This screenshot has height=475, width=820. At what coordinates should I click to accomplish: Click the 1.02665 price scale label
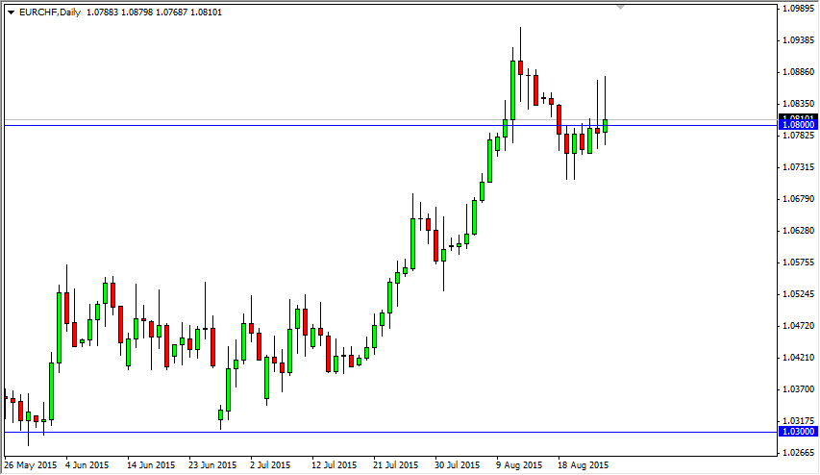point(799,453)
